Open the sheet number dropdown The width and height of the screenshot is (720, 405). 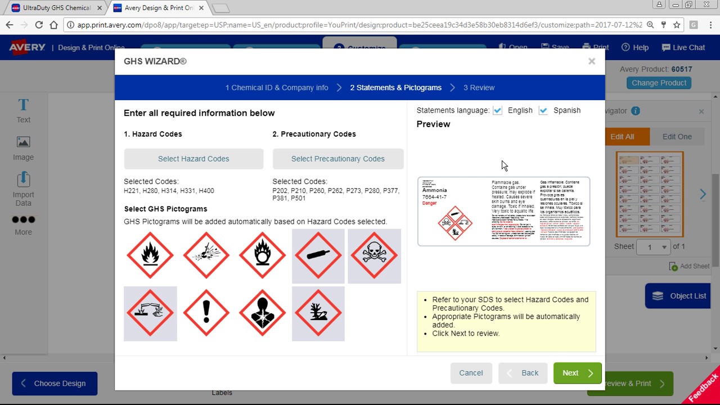653,247
